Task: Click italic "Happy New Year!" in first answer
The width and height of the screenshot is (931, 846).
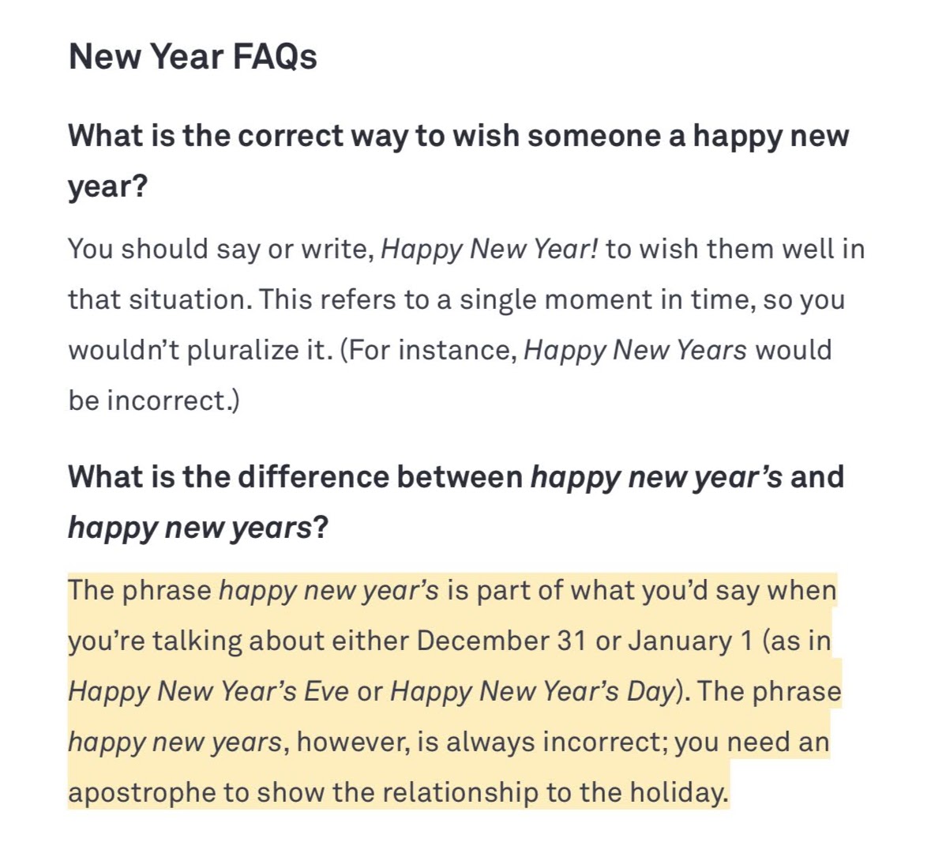Action: click(x=489, y=250)
